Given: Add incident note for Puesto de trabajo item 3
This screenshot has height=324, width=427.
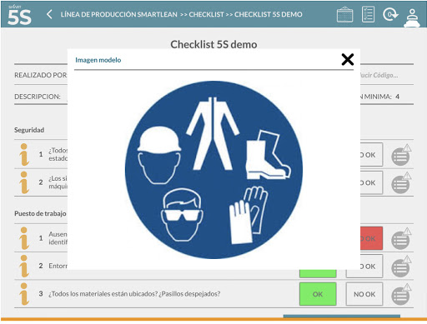Looking at the screenshot, I should 401,294.
